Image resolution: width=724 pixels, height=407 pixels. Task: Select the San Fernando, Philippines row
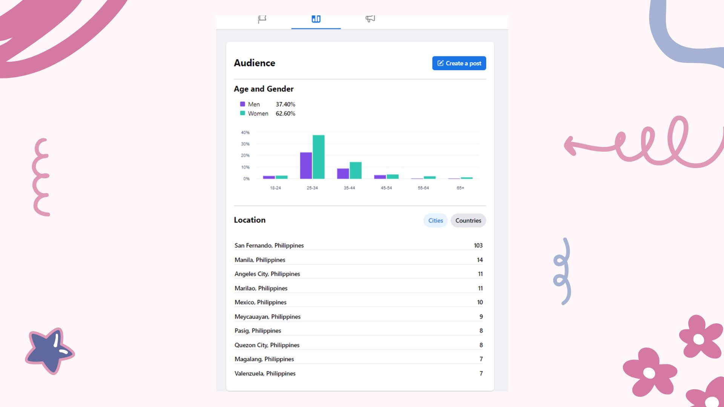coord(269,245)
